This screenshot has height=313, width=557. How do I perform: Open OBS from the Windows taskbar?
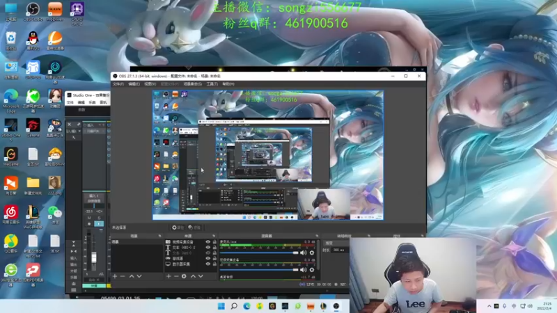click(x=336, y=306)
